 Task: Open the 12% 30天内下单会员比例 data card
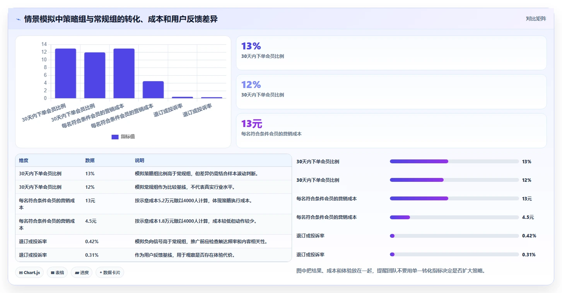click(x=391, y=91)
